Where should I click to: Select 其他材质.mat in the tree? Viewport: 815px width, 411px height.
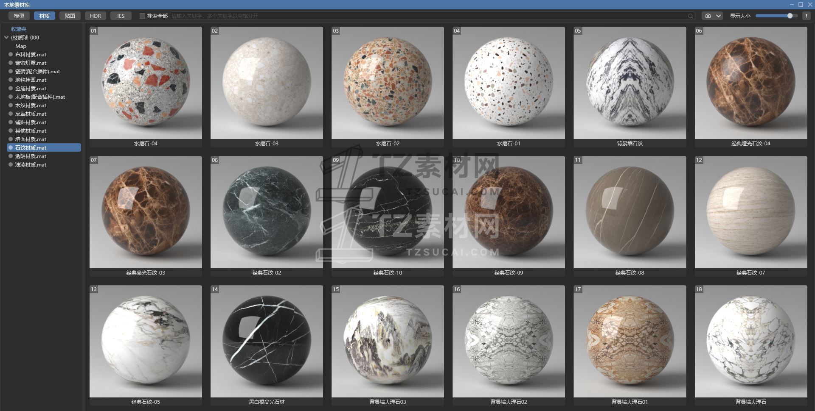point(31,131)
